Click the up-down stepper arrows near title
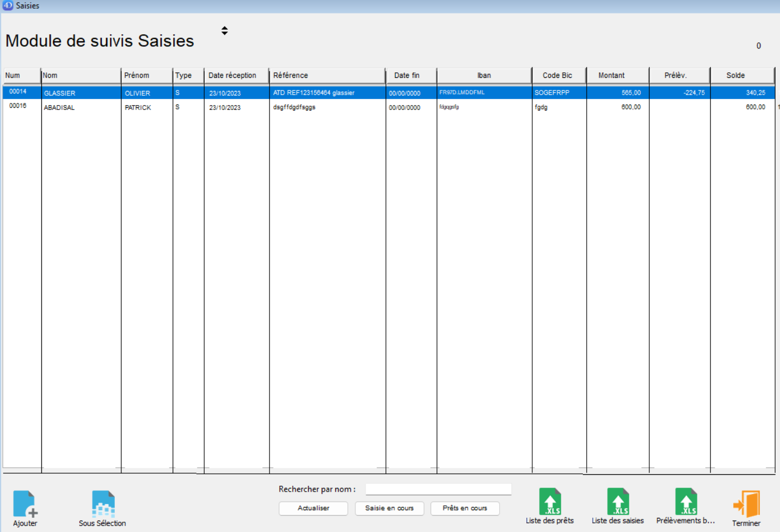 tap(224, 30)
